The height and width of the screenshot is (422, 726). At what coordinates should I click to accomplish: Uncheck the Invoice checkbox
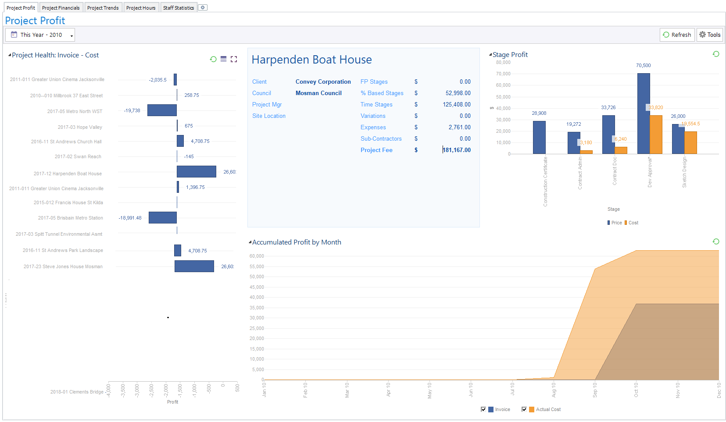[x=483, y=409]
